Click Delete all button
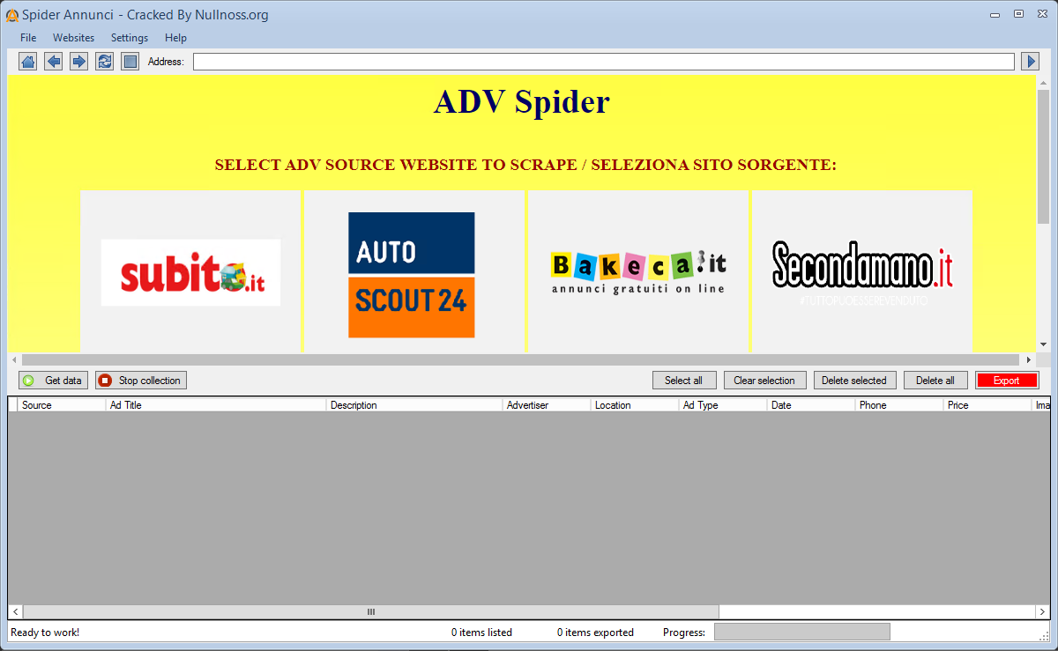This screenshot has width=1058, height=651. [935, 381]
